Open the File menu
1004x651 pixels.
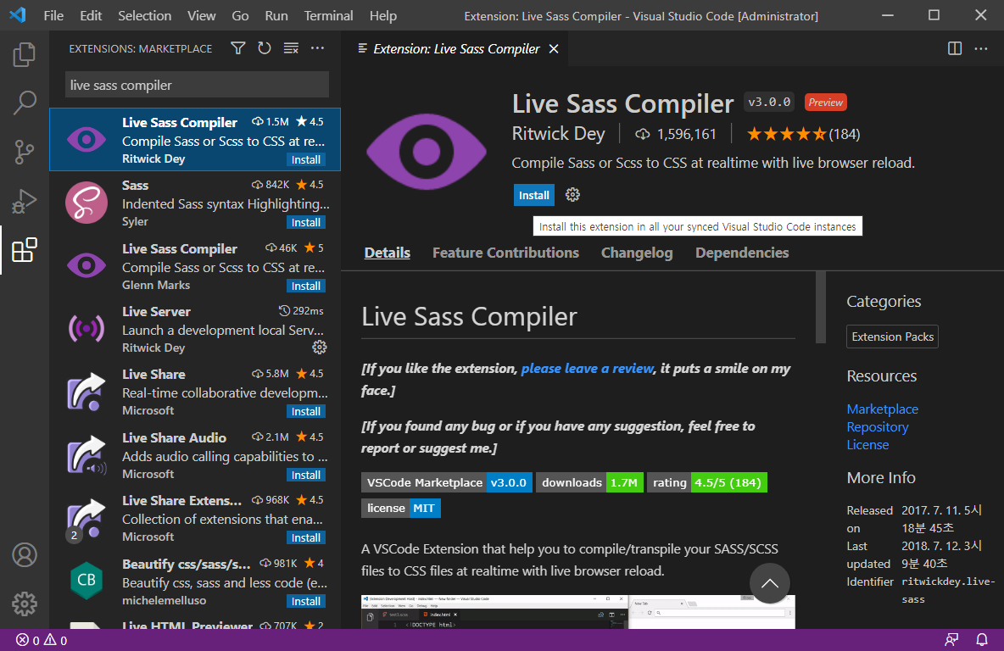click(x=53, y=15)
